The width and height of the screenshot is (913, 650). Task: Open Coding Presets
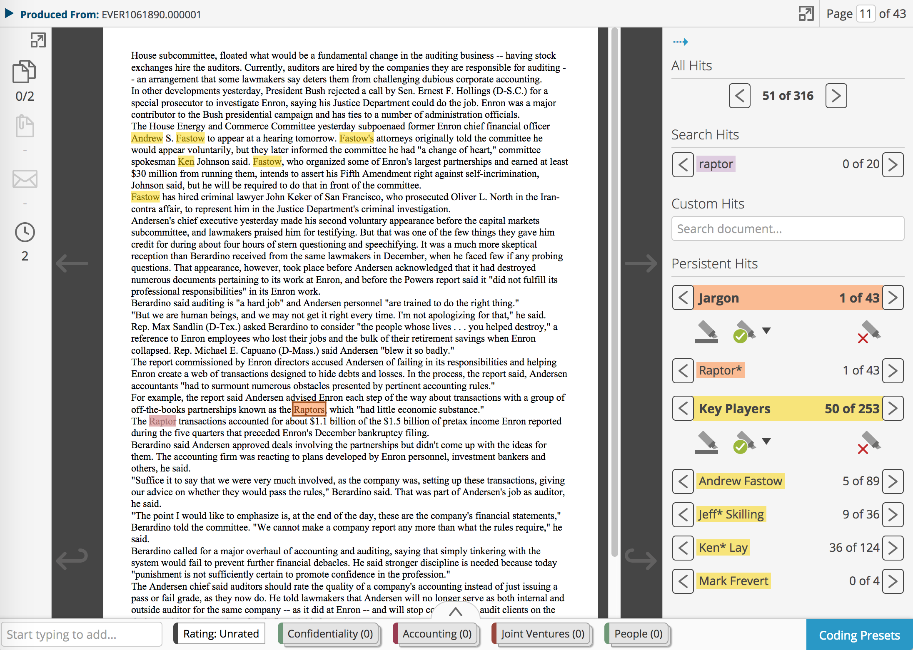(x=859, y=635)
